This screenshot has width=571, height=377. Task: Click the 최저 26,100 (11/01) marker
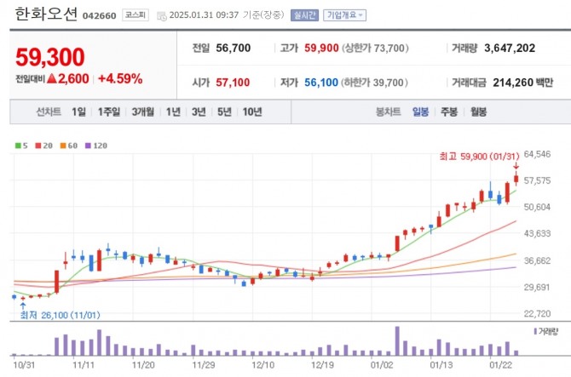pos(61,315)
